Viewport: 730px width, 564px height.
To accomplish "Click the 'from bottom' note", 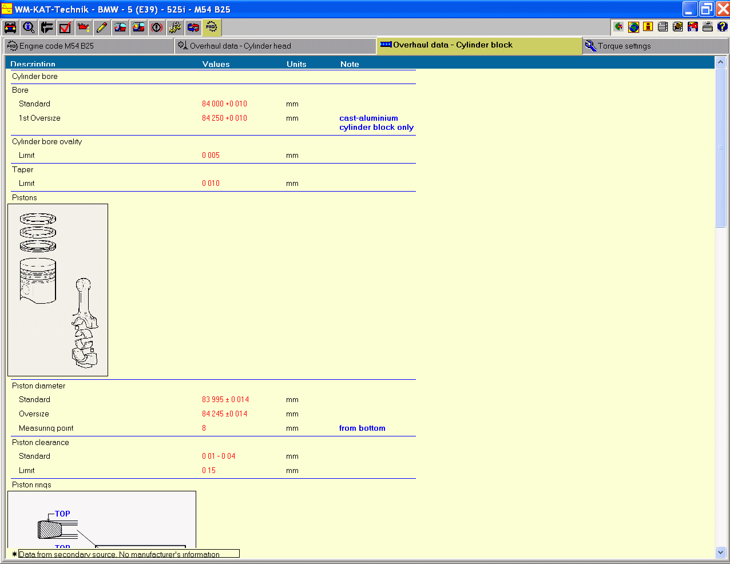I will [362, 428].
